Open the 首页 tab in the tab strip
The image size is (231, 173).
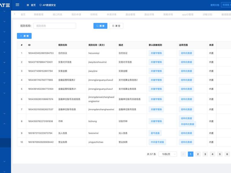(23, 14)
